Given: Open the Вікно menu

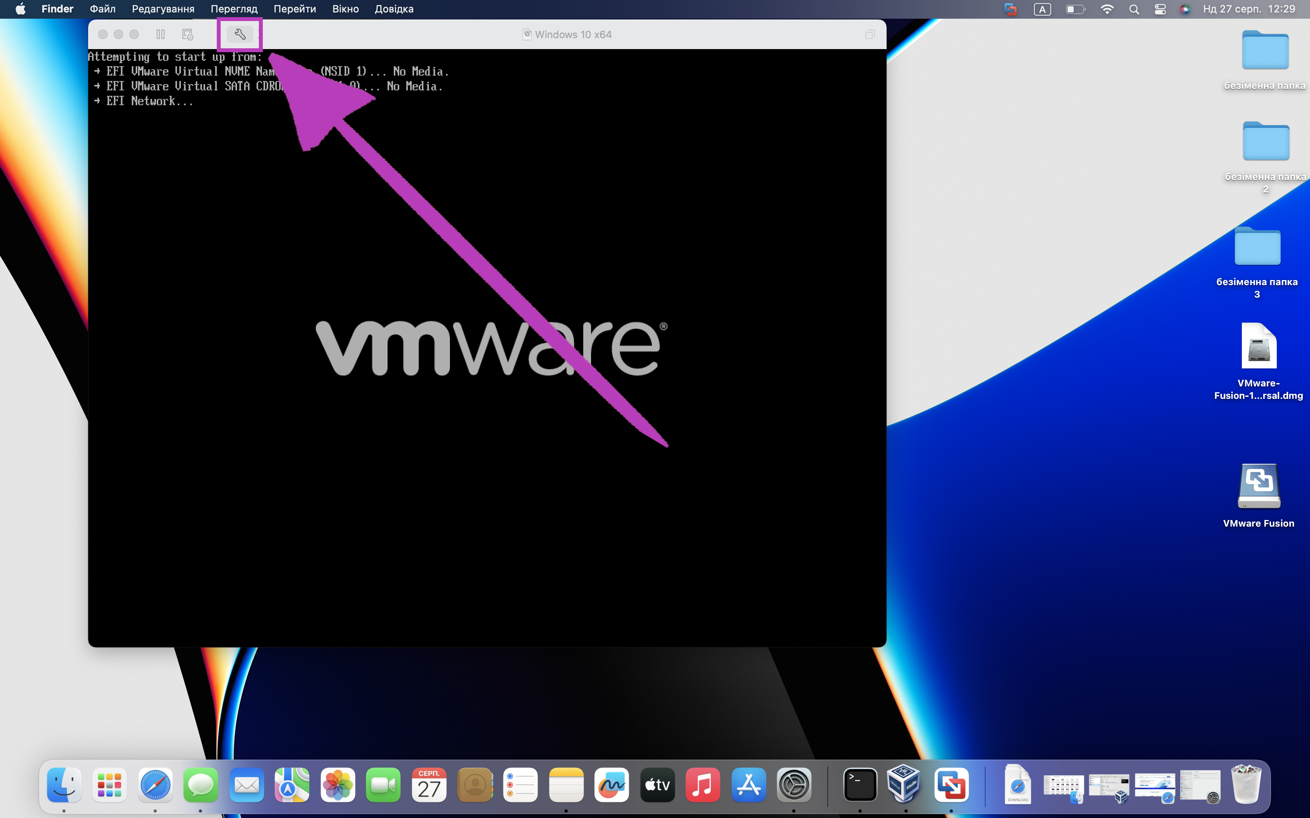Looking at the screenshot, I should [x=345, y=9].
